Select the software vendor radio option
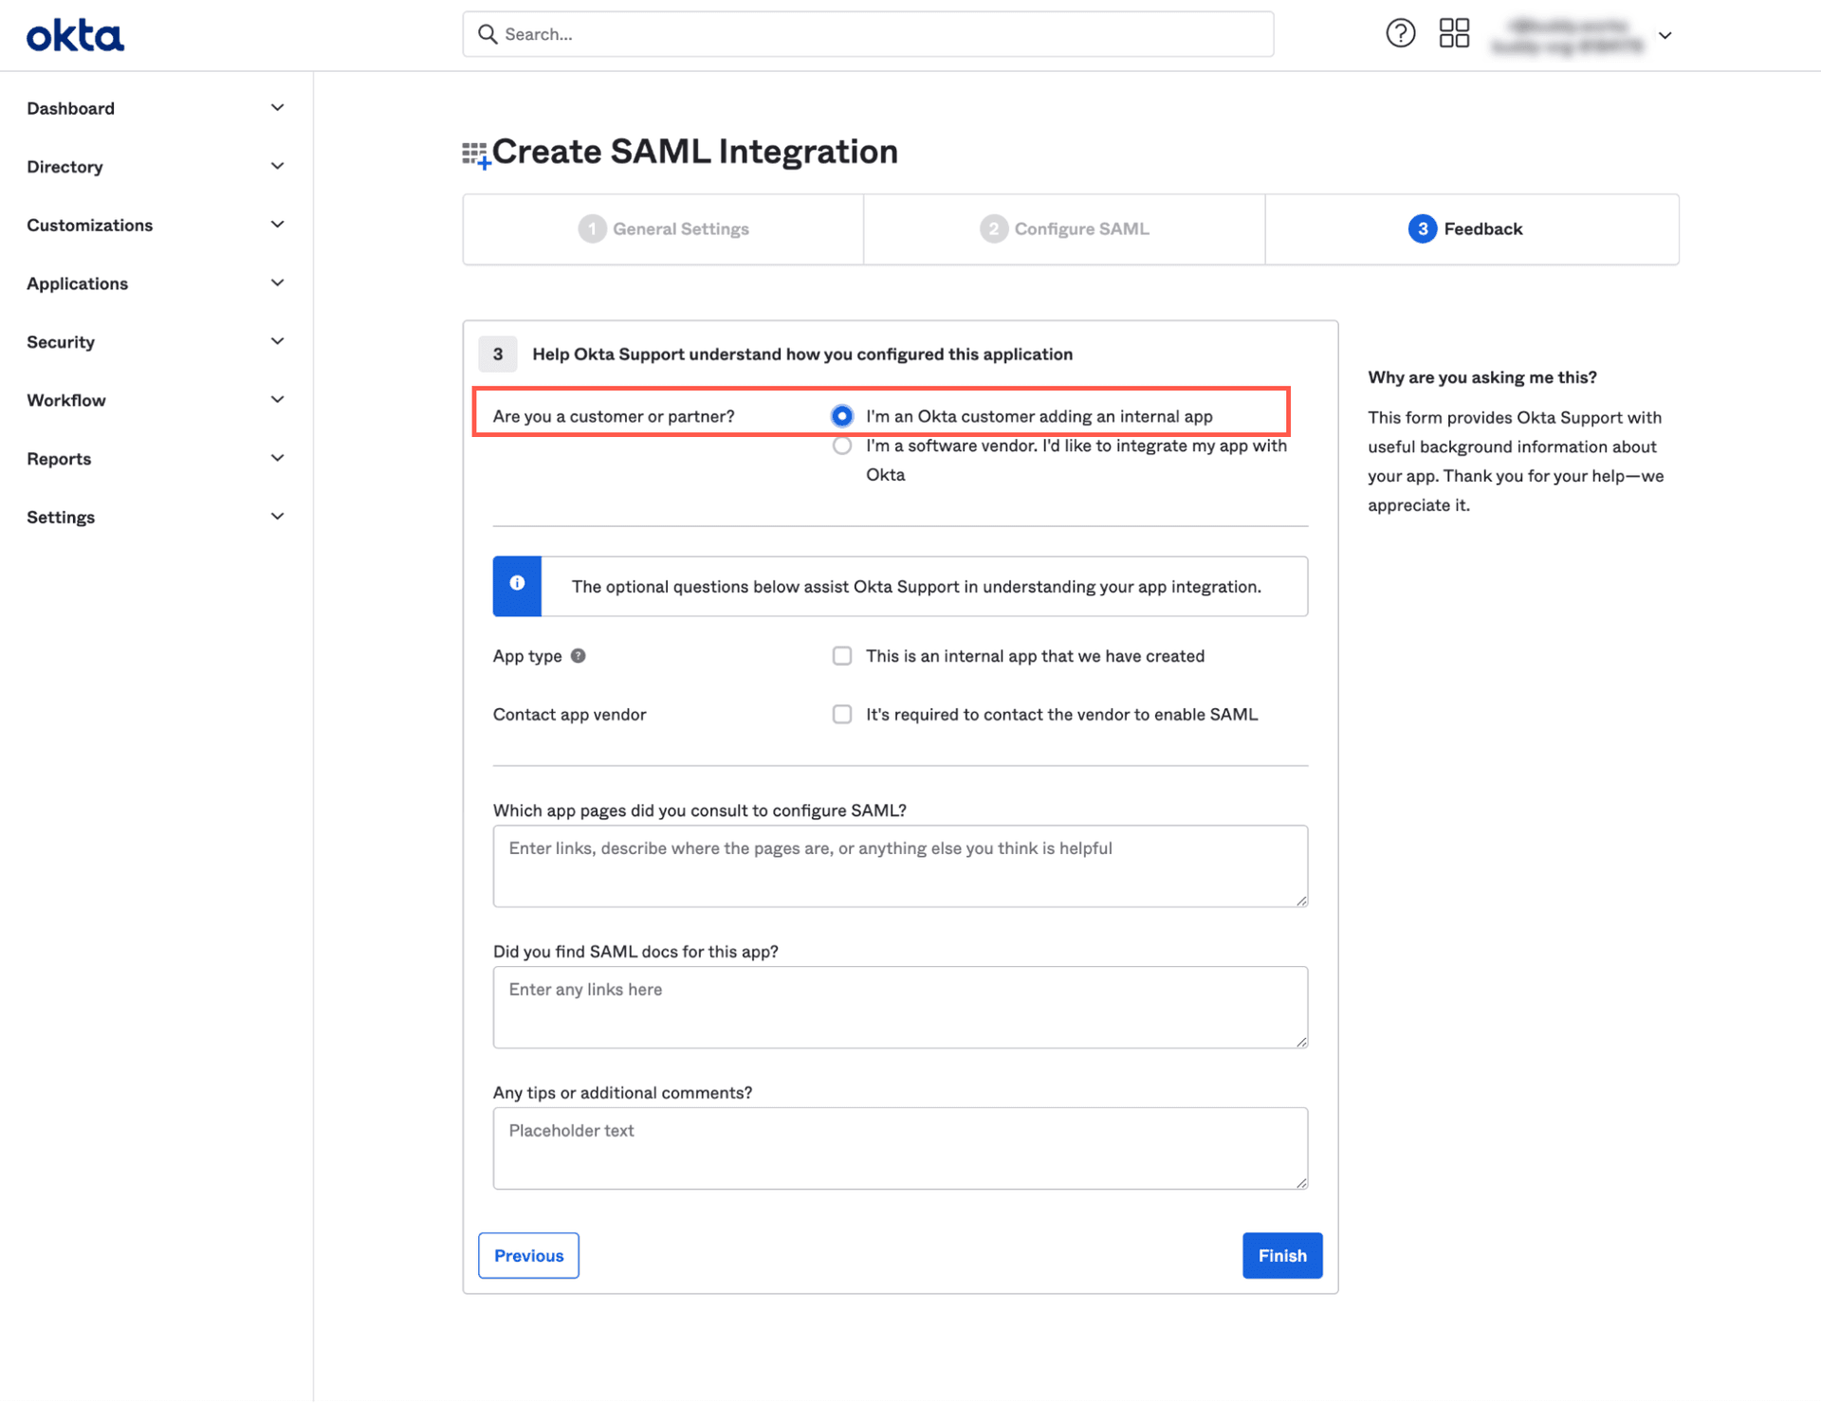The width and height of the screenshot is (1821, 1403). pos(841,446)
